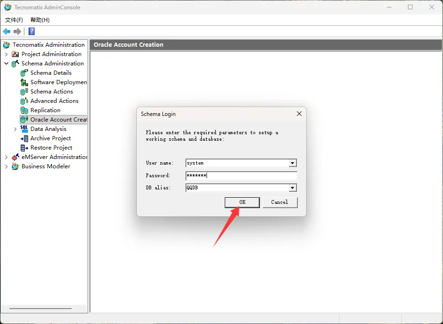Open the help toolbar icon
This screenshot has height=324, width=443.
pos(32,31)
